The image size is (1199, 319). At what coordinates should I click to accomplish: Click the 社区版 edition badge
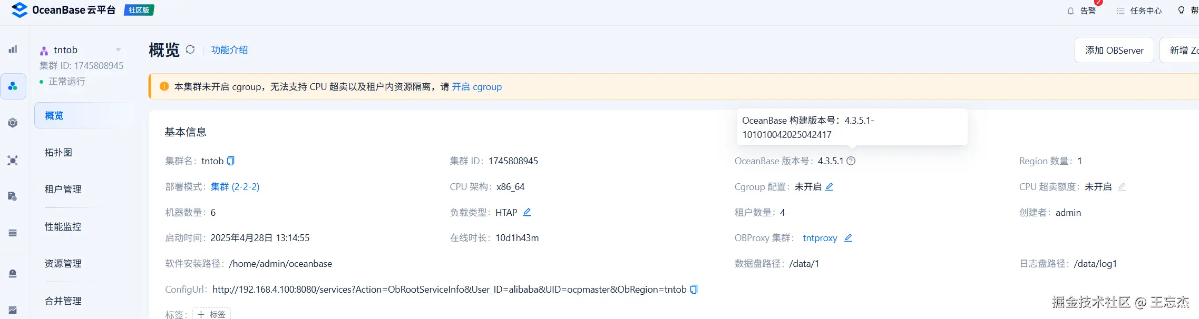(139, 10)
